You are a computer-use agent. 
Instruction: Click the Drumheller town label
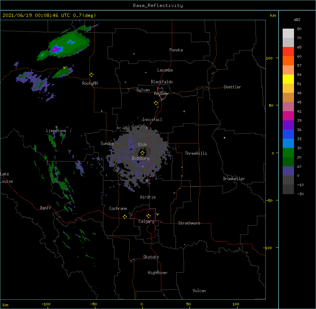click(x=234, y=179)
